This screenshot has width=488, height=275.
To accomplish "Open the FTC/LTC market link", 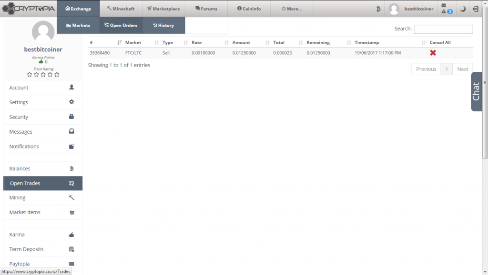I will pos(133,53).
